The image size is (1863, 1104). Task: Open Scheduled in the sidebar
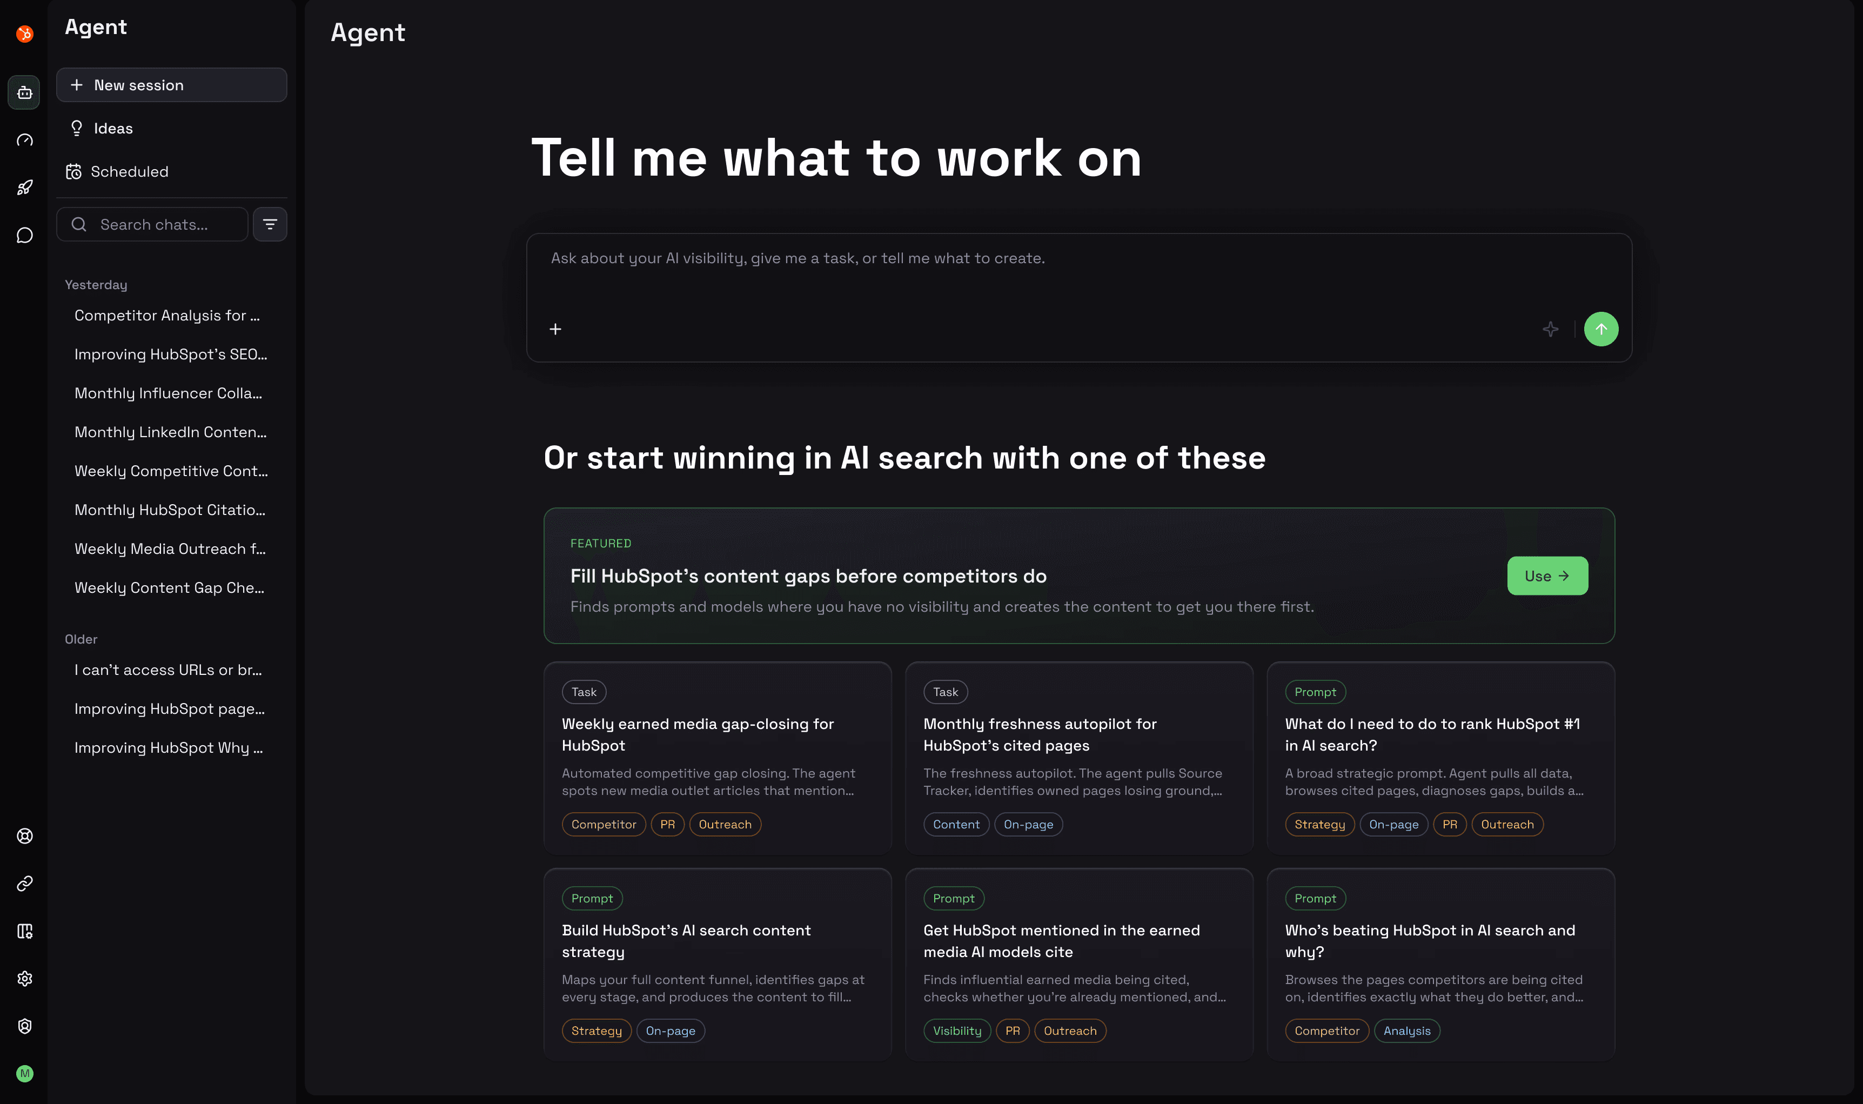click(130, 171)
